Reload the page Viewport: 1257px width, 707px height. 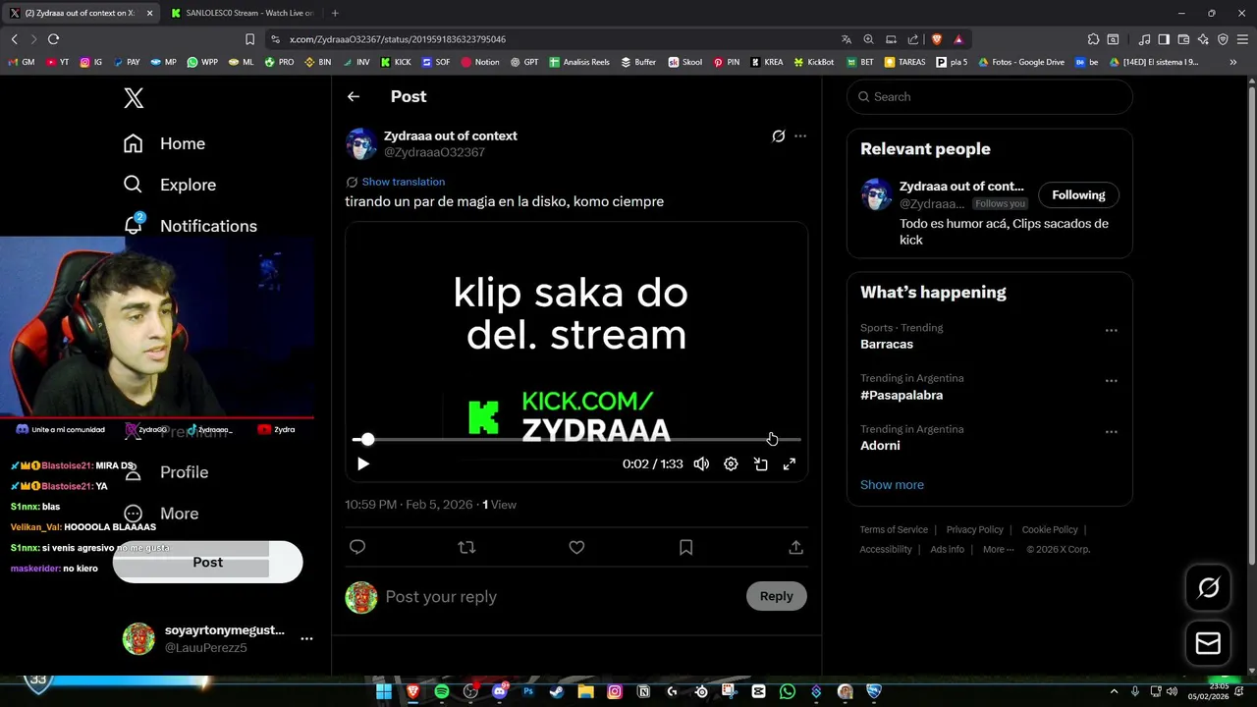coord(53,39)
